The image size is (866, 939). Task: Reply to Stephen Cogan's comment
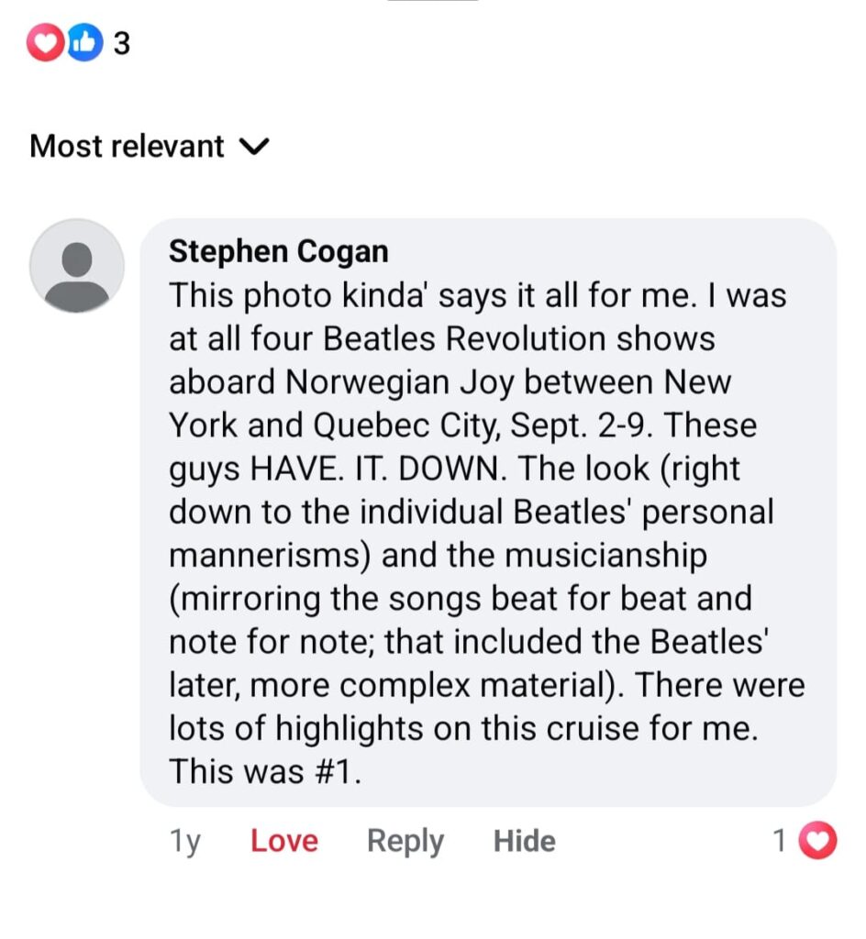pos(405,841)
